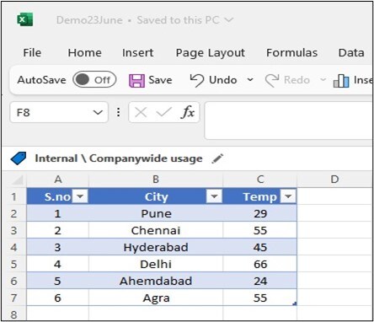374x322 pixels.
Task: Click the Undo arrow icon
Action: coord(196,80)
